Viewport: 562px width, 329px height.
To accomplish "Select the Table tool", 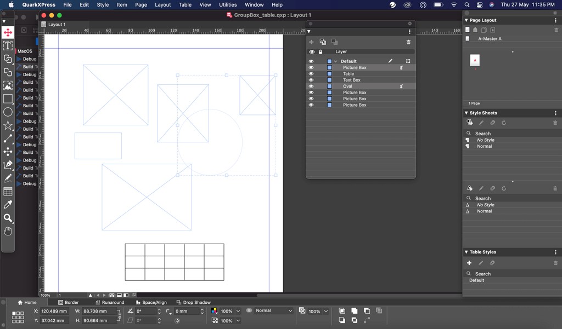I will point(8,192).
